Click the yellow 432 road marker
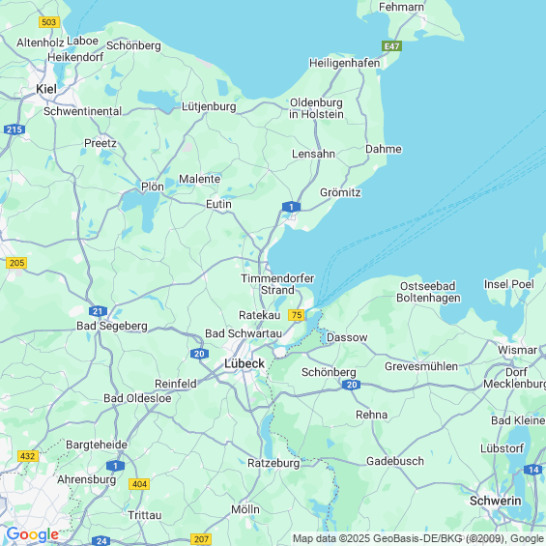The height and width of the screenshot is (546, 546). tap(27, 456)
